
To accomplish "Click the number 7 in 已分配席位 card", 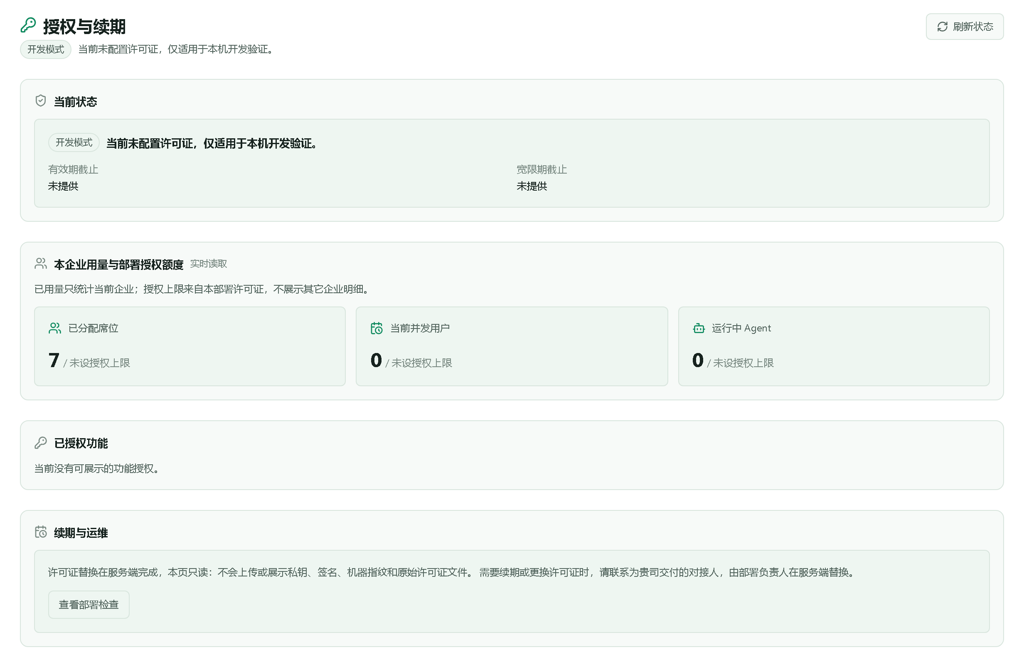I will [54, 360].
